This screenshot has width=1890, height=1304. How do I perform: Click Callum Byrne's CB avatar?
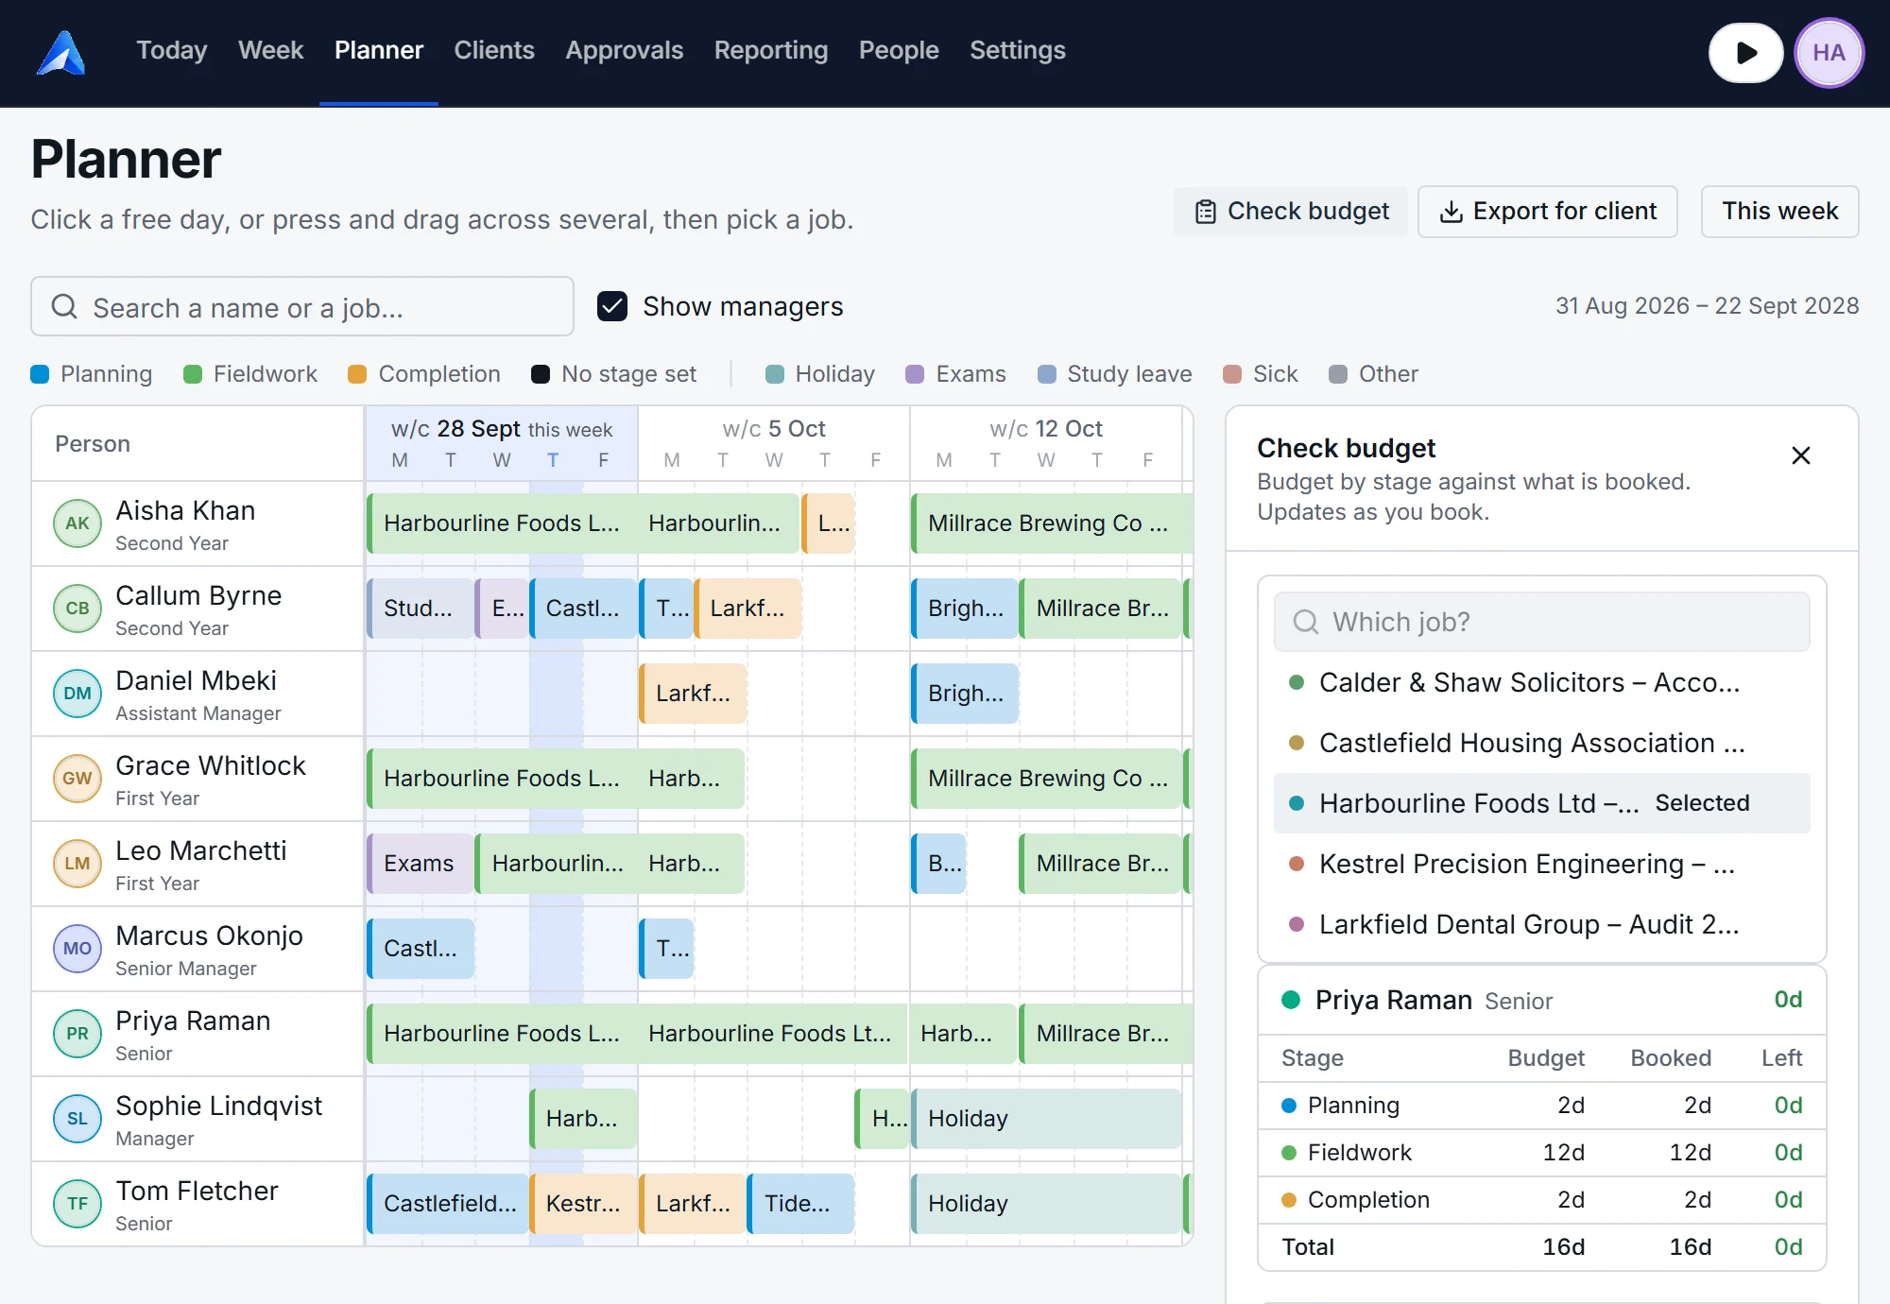(77, 609)
